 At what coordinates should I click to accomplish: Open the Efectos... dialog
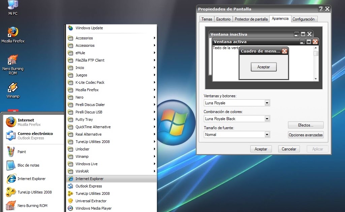click(x=306, y=125)
